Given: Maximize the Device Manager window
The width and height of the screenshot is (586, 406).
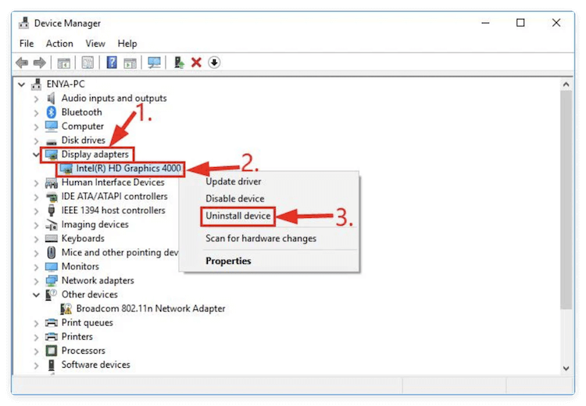Looking at the screenshot, I should 520,23.
